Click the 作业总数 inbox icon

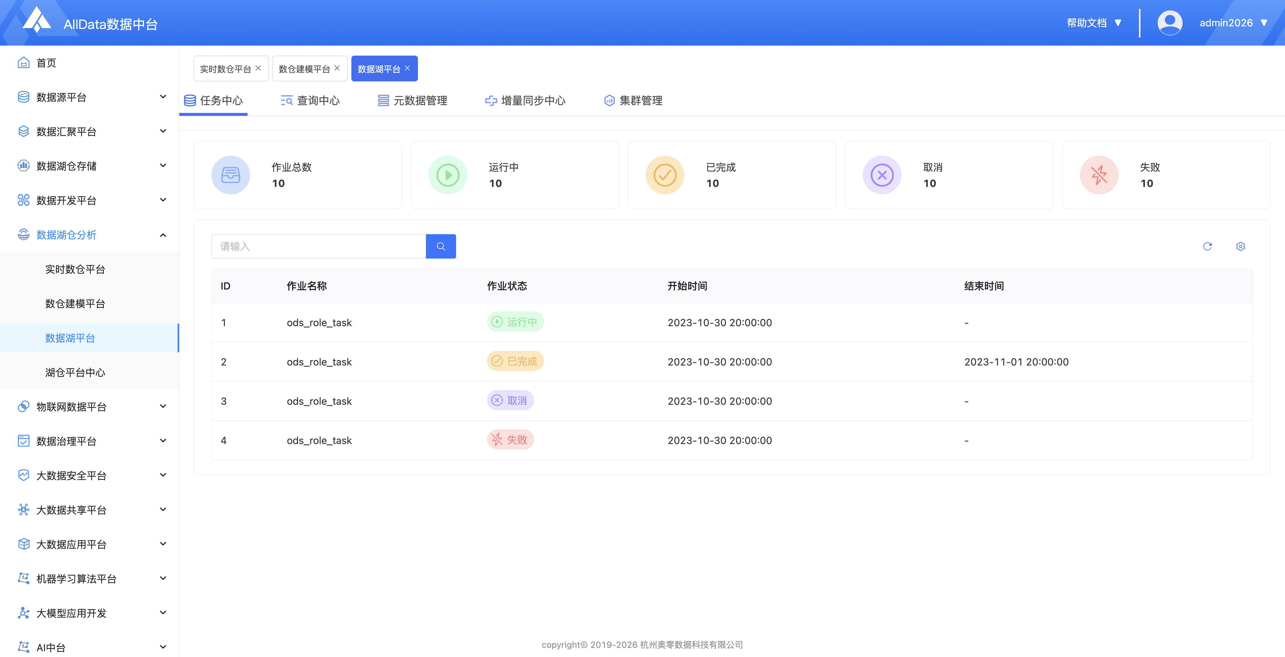pyautogui.click(x=230, y=175)
